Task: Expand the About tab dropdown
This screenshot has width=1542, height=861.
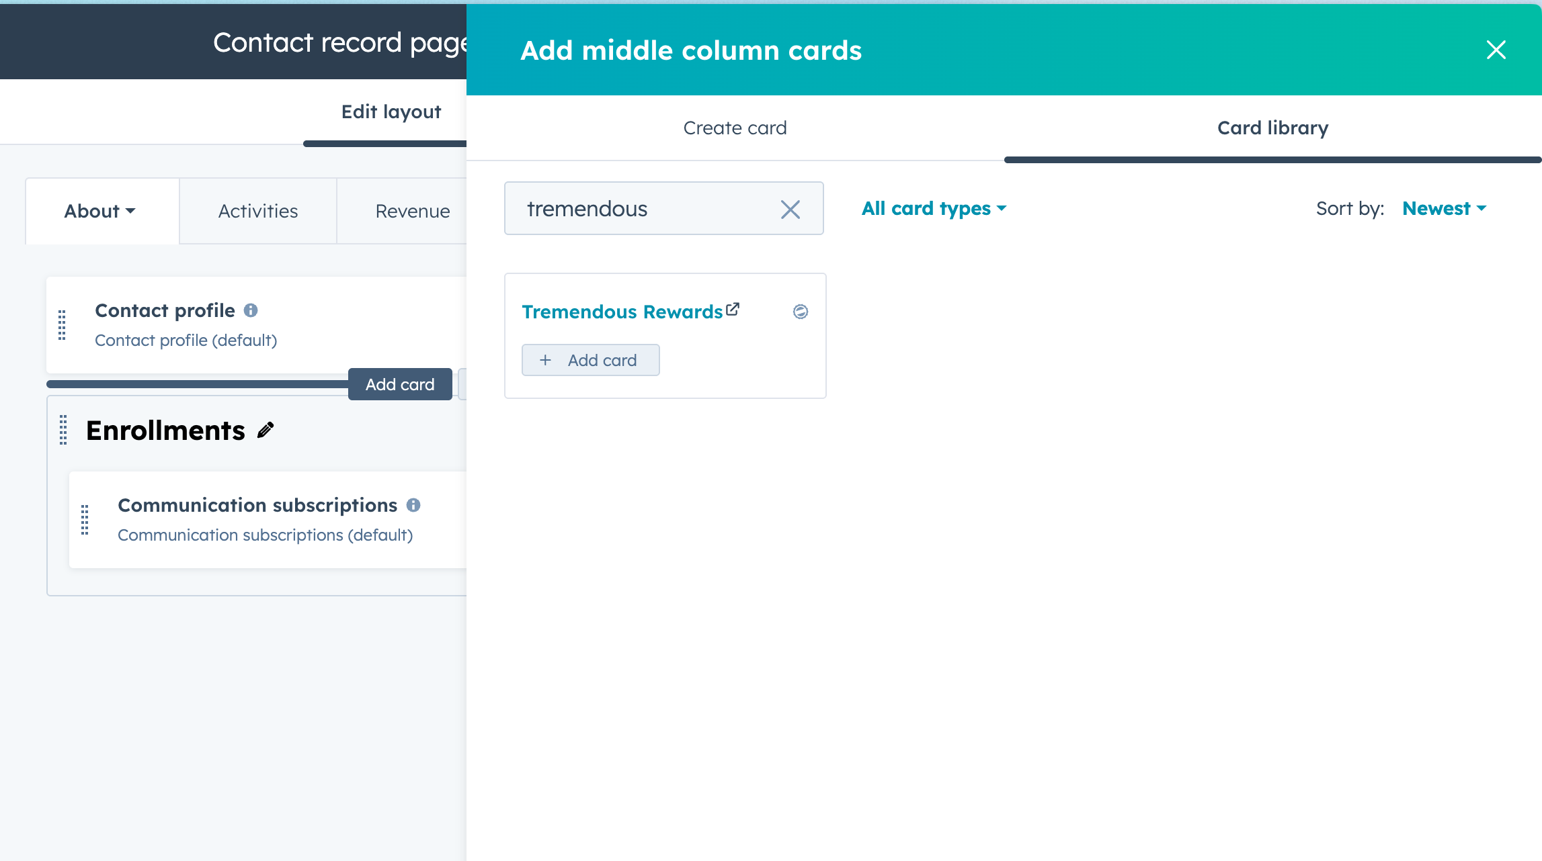Action: (100, 212)
